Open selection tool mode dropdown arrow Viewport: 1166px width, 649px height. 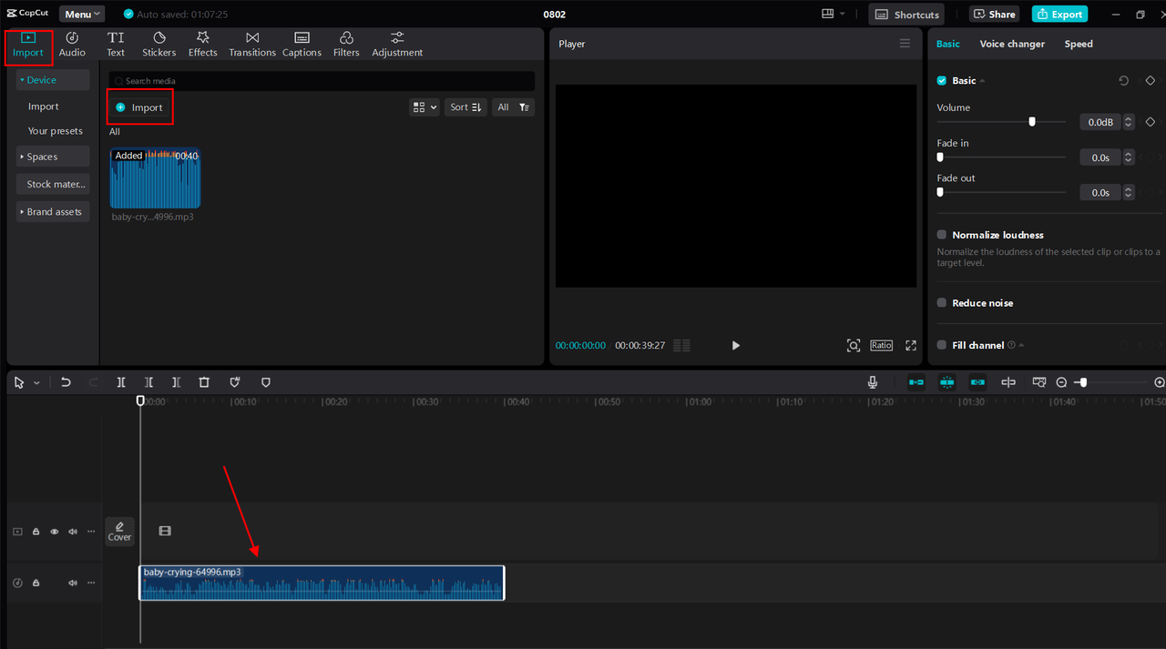click(36, 383)
